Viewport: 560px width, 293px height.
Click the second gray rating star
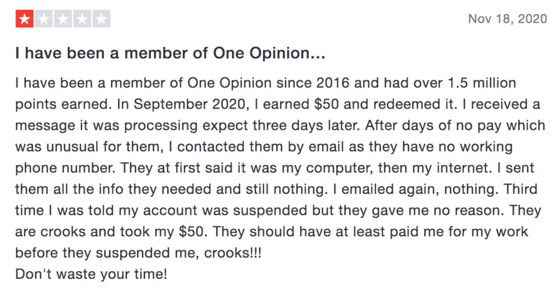(x=44, y=19)
